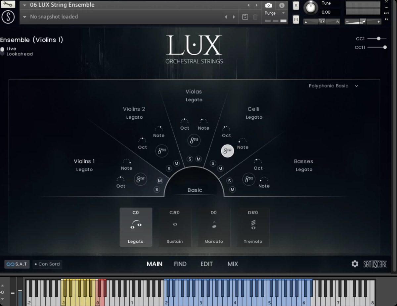Click the Tune knob

pyautogui.click(x=311, y=7)
